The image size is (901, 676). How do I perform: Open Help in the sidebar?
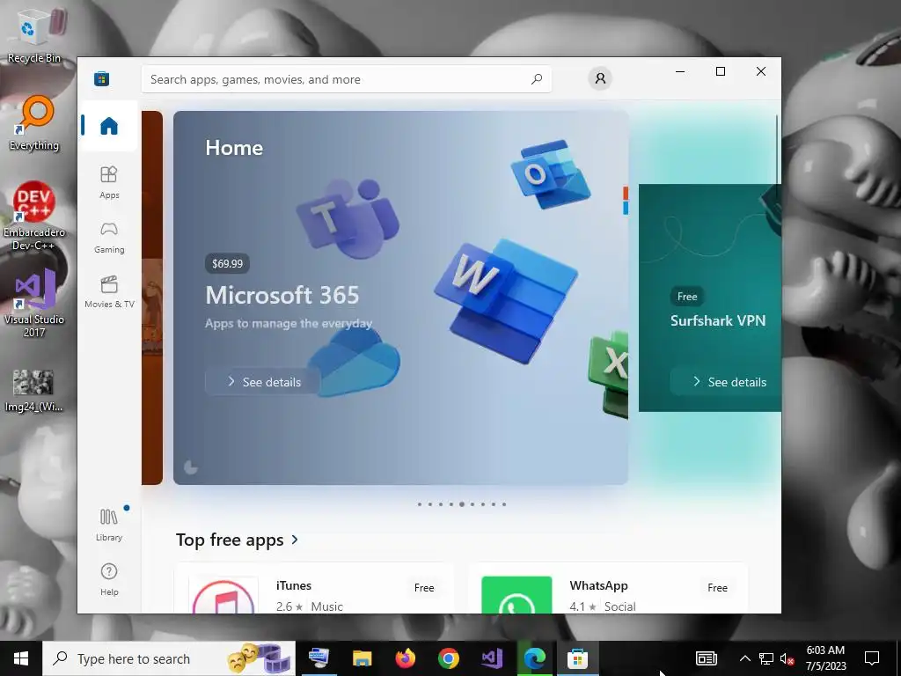point(109,579)
